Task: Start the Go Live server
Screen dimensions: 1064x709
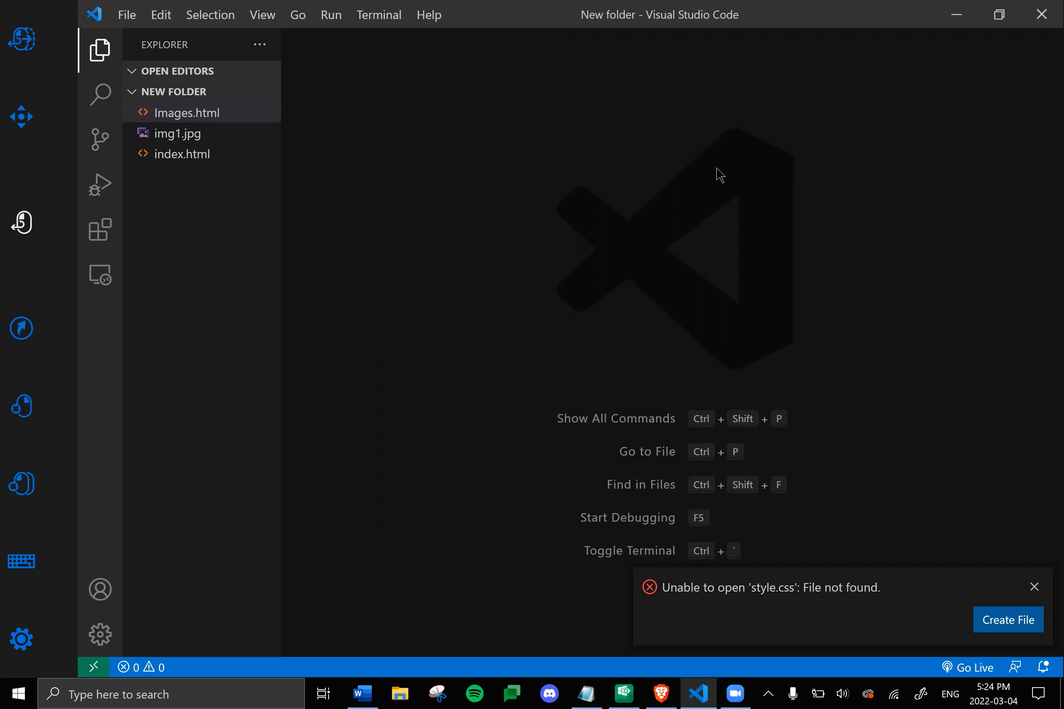Action: tap(967, 667)
